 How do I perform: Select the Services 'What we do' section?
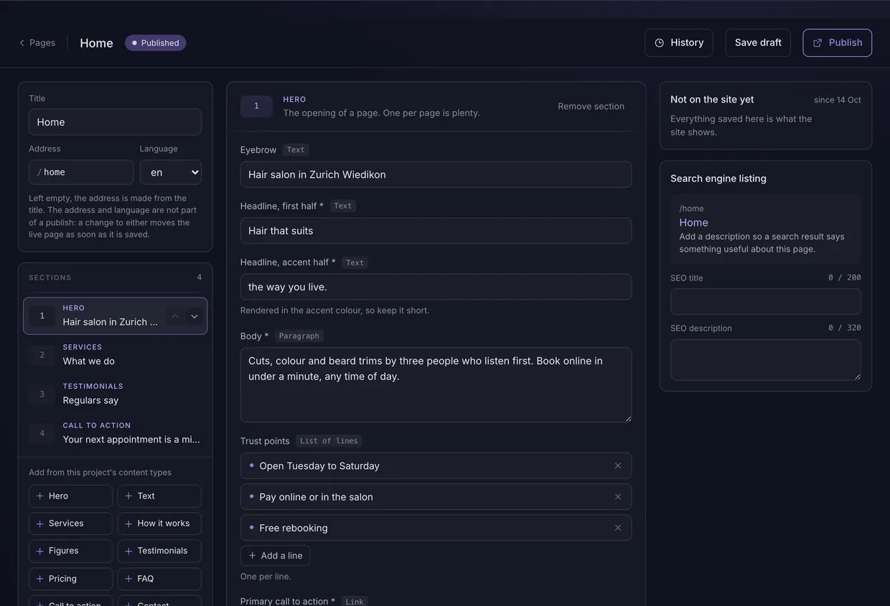(115, 355)
